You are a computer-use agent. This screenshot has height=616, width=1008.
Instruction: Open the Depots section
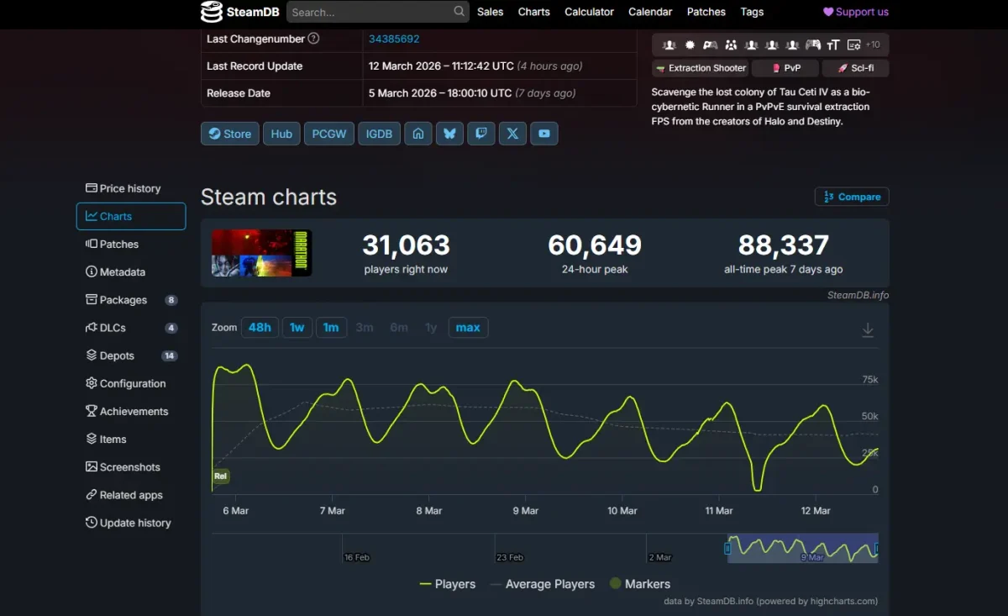tap(116, 355)
